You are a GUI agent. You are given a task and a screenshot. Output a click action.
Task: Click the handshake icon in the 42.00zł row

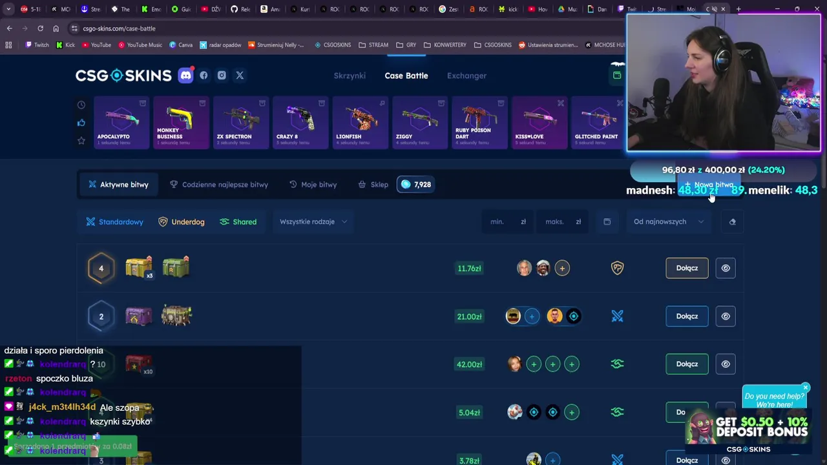pos(618,364)
